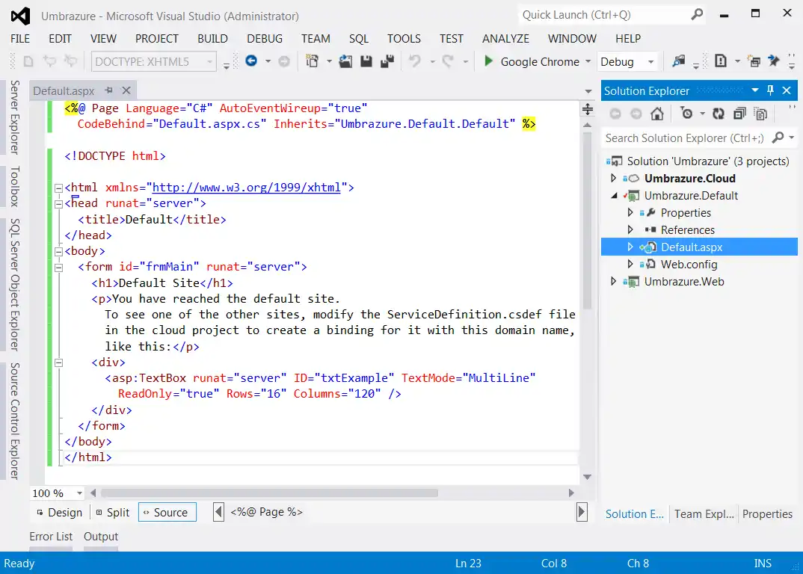
Task: Toggle auto-hide pin on Solution Explorer
Action: [770, 90]
